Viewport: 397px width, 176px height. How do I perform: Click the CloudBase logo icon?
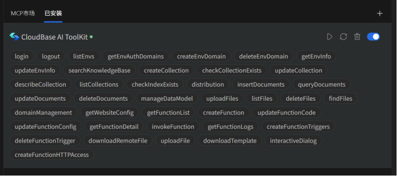point(14,37)
